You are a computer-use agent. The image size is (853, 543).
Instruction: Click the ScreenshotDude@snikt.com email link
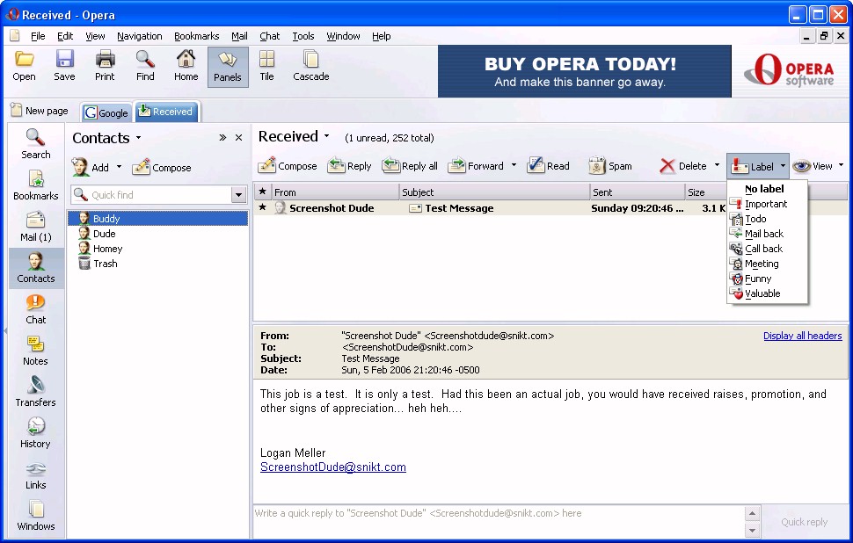coord(332,467)
